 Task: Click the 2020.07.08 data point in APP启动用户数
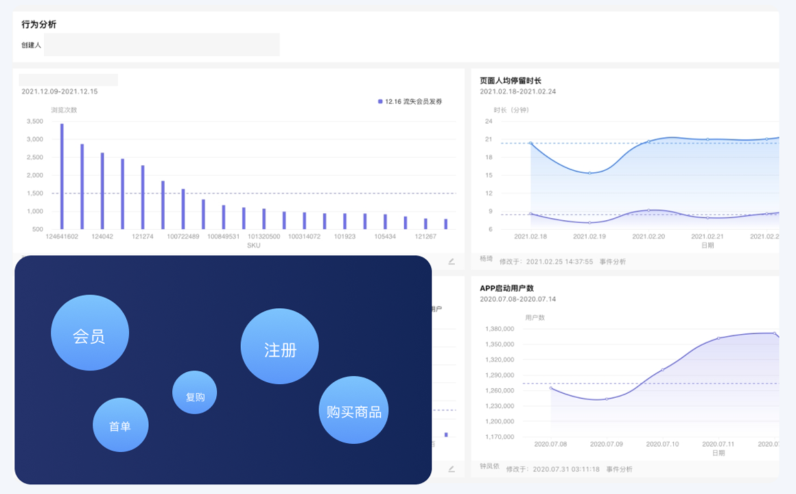click(550, 388)
